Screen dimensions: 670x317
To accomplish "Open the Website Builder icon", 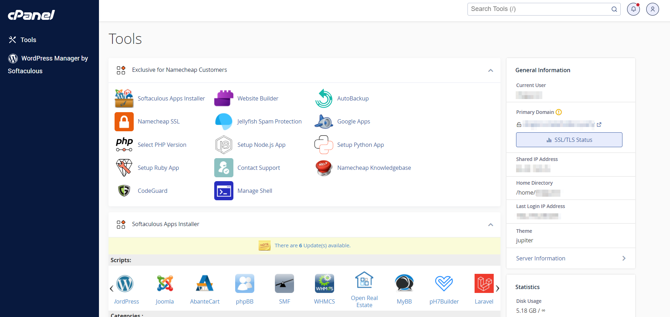I will click(224, 98).
